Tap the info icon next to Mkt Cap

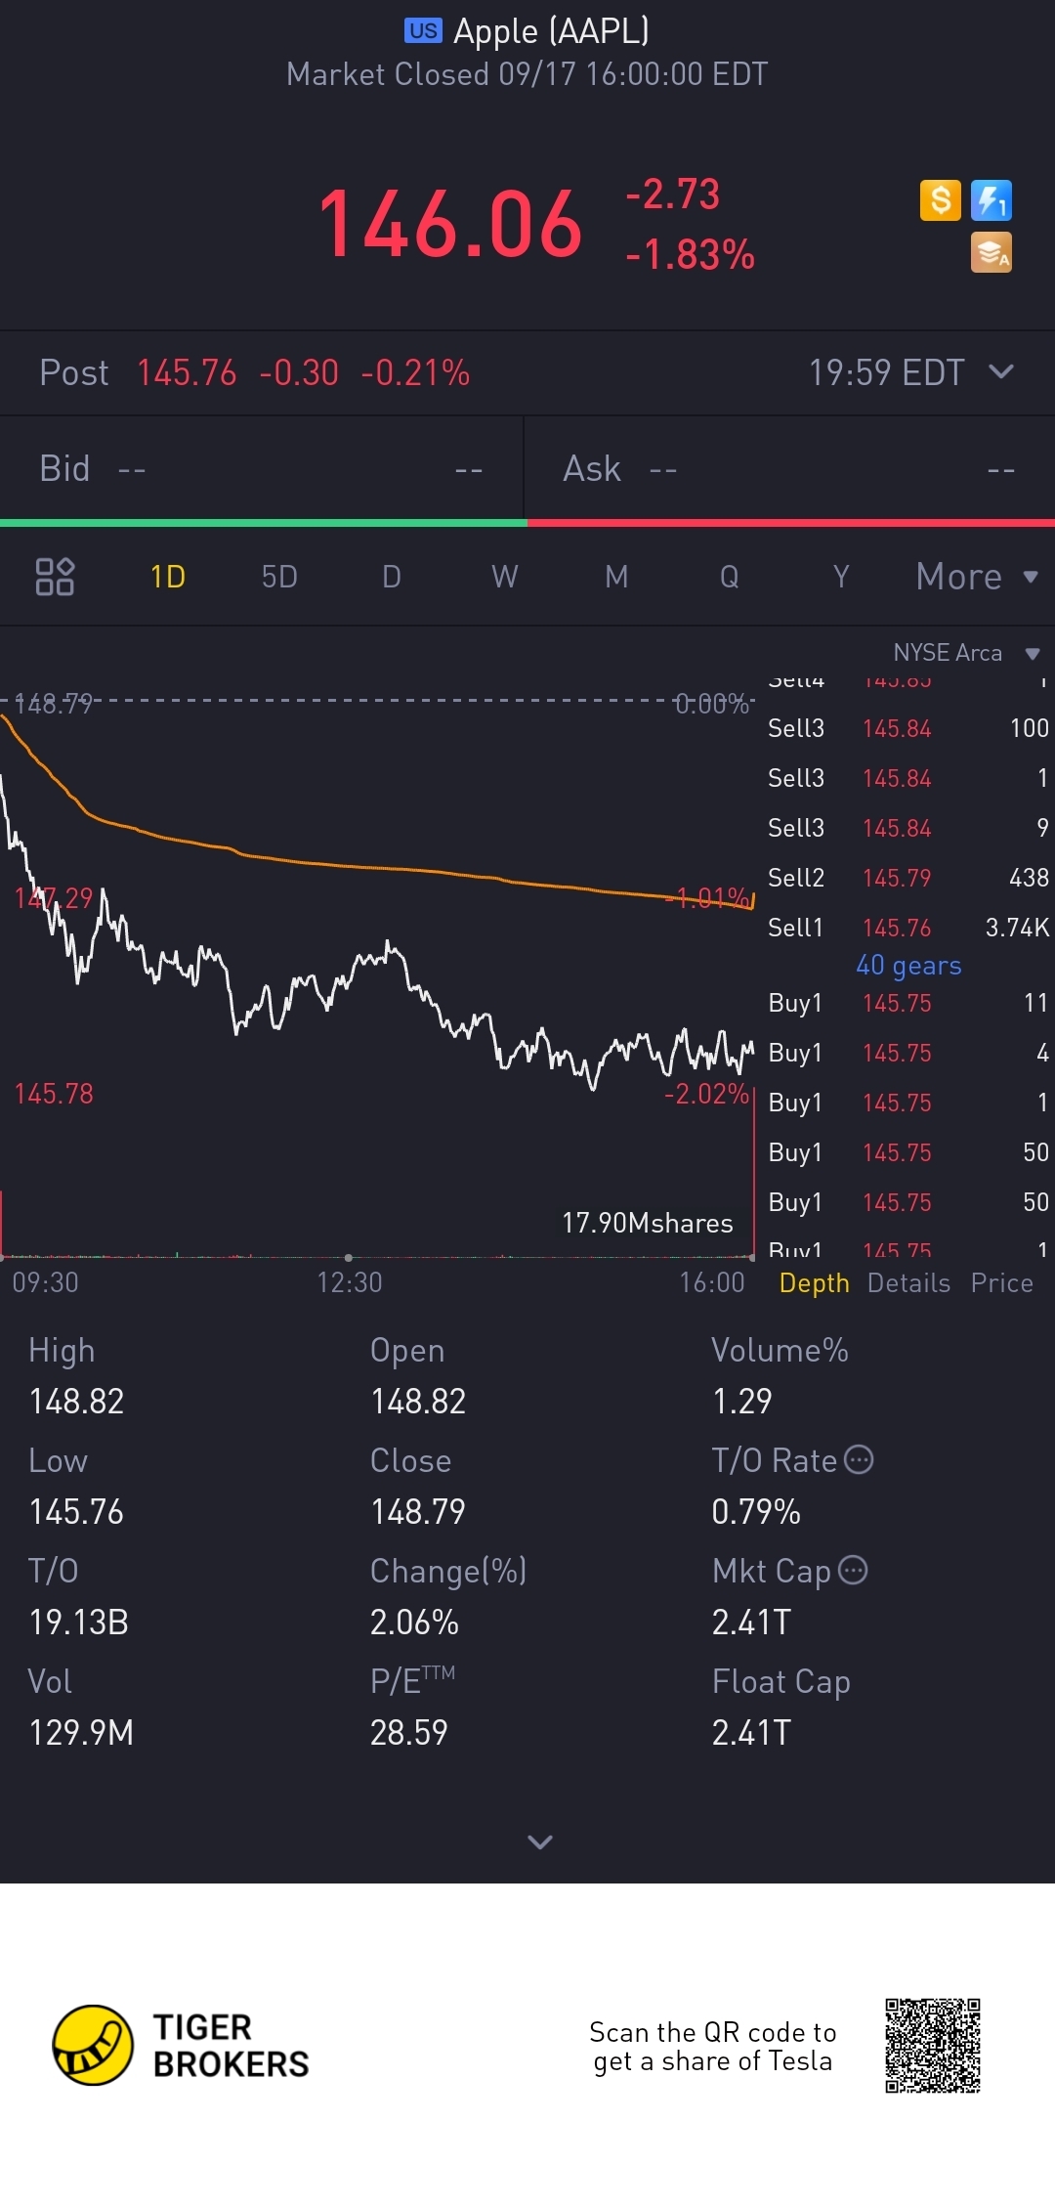(x=854, y=1570)
